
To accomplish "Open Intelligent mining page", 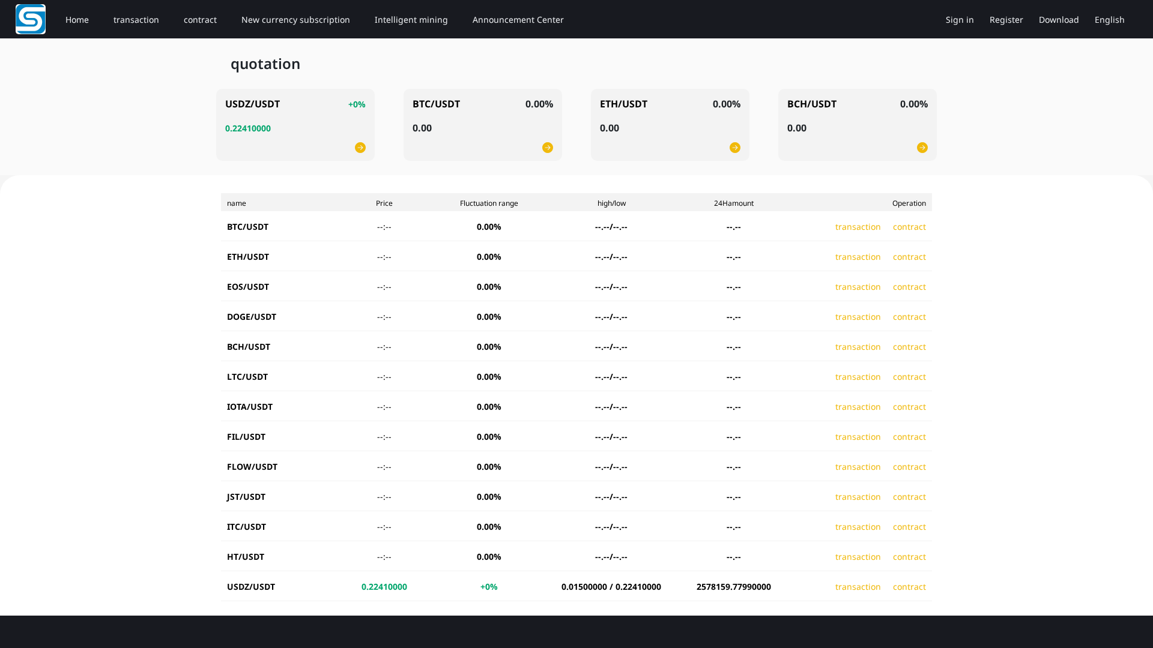I will 411,19.
